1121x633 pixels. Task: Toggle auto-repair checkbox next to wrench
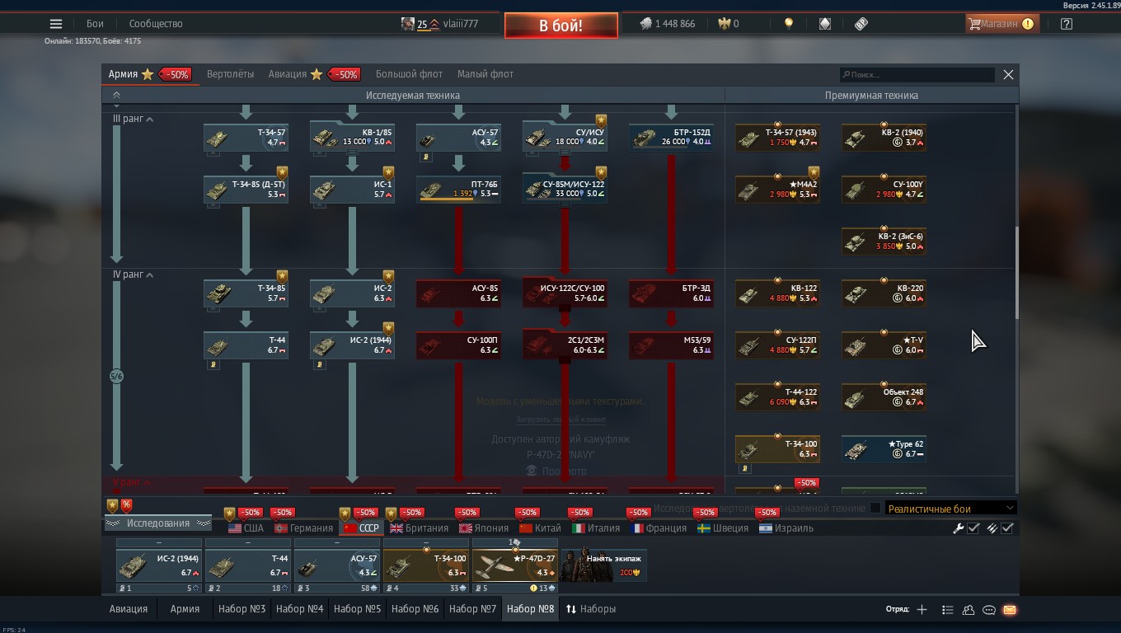coord(973,528)
